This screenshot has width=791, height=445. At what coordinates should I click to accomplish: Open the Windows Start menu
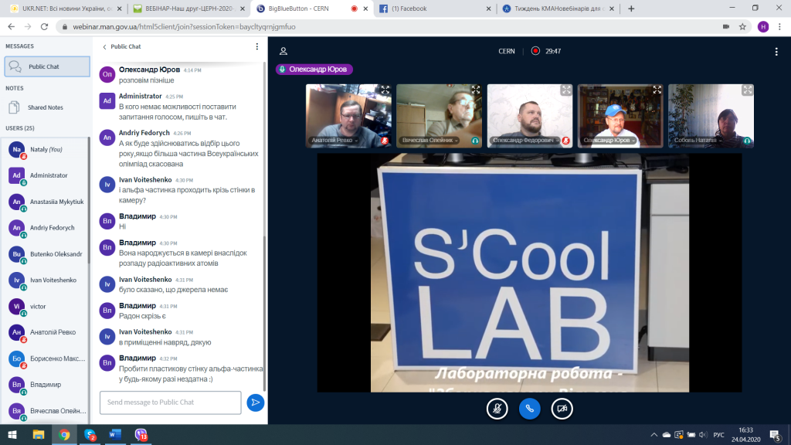click(x=12, y=434)
